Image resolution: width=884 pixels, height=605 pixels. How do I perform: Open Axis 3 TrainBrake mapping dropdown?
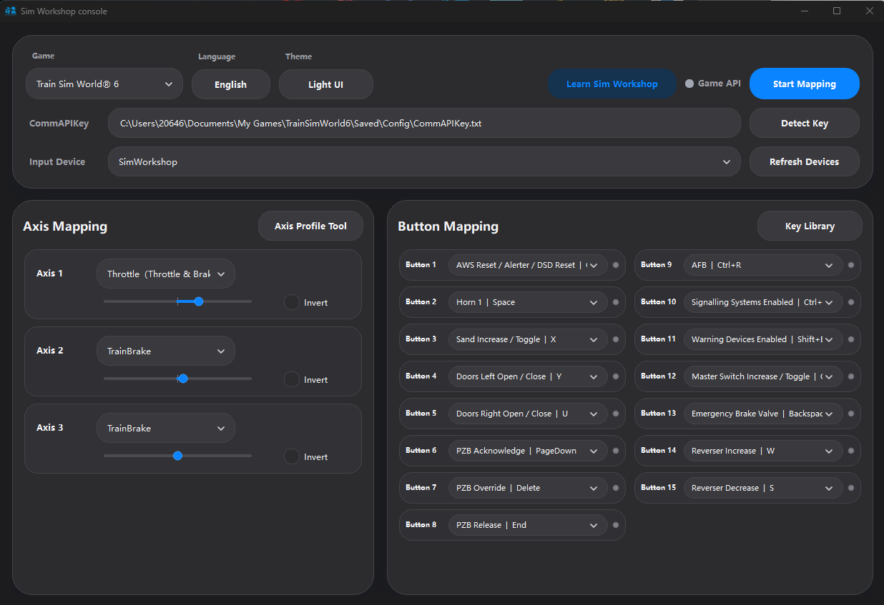tap(166, 428)
